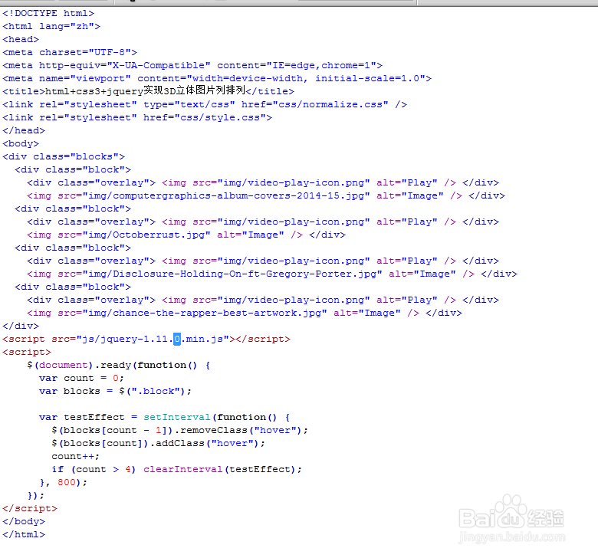Viewport: 598px width, 558px height.
Task: Click the 800 interval value
Action: [x=67, y=482]
